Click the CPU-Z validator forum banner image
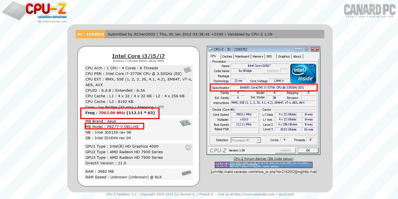 pos(263,165)
